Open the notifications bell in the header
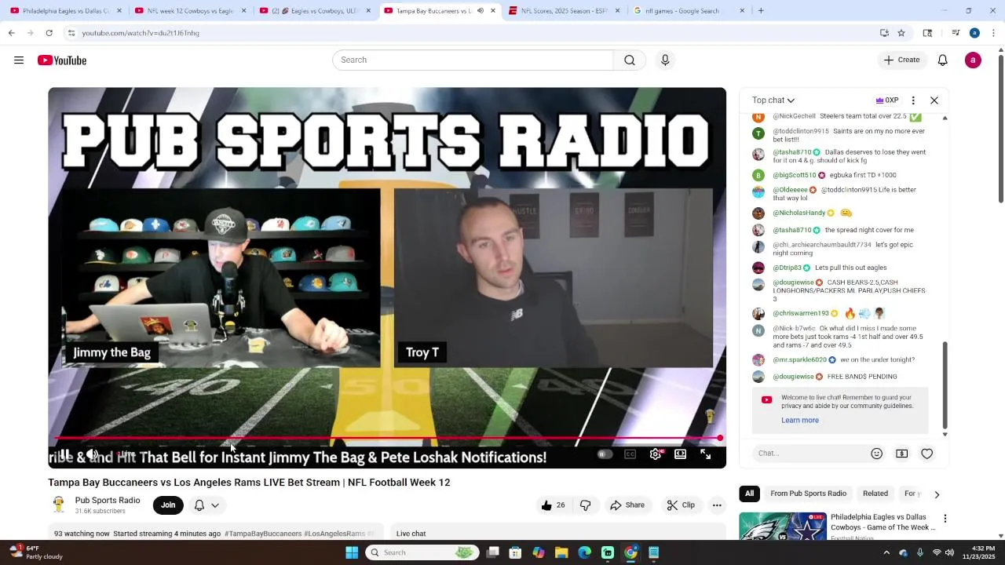 943,60
